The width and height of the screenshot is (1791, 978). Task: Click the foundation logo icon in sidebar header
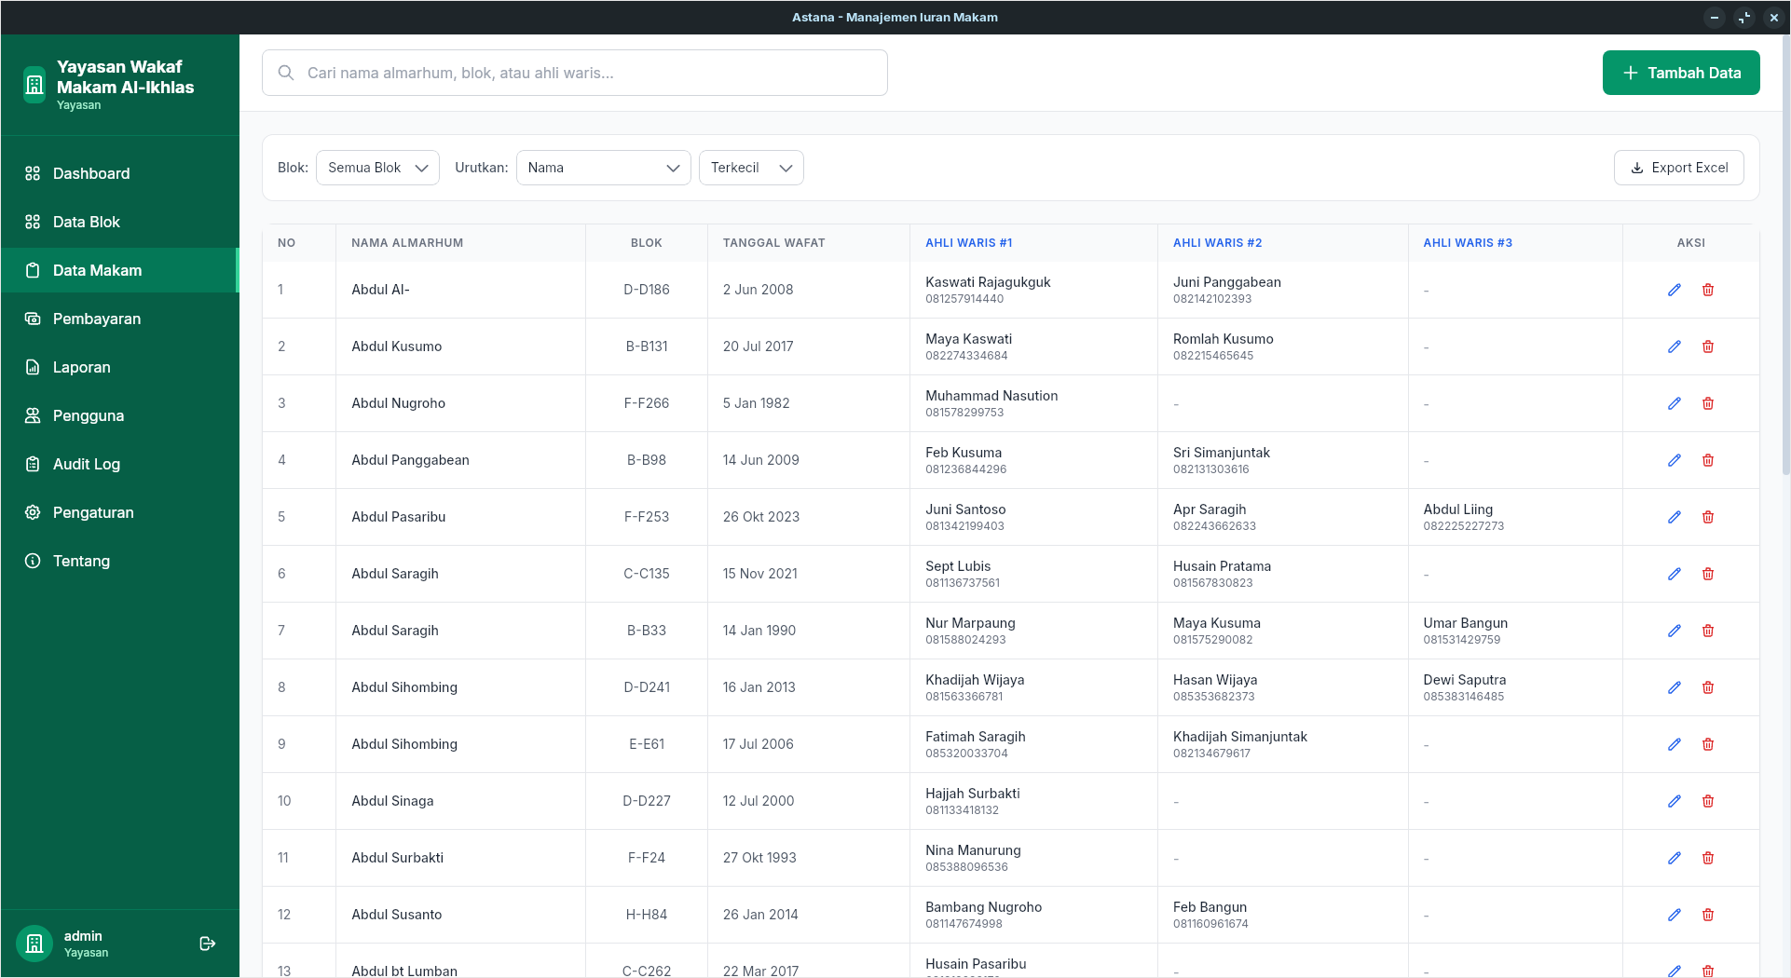pos(34,85)
